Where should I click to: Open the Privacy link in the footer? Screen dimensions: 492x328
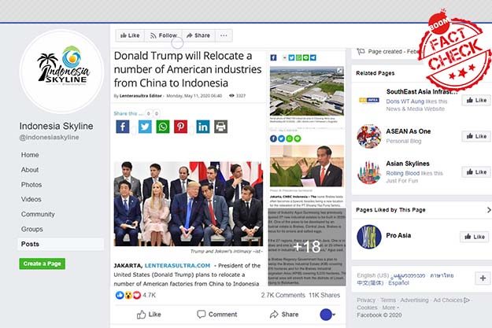pyautogui.click(x=366, y=300)
